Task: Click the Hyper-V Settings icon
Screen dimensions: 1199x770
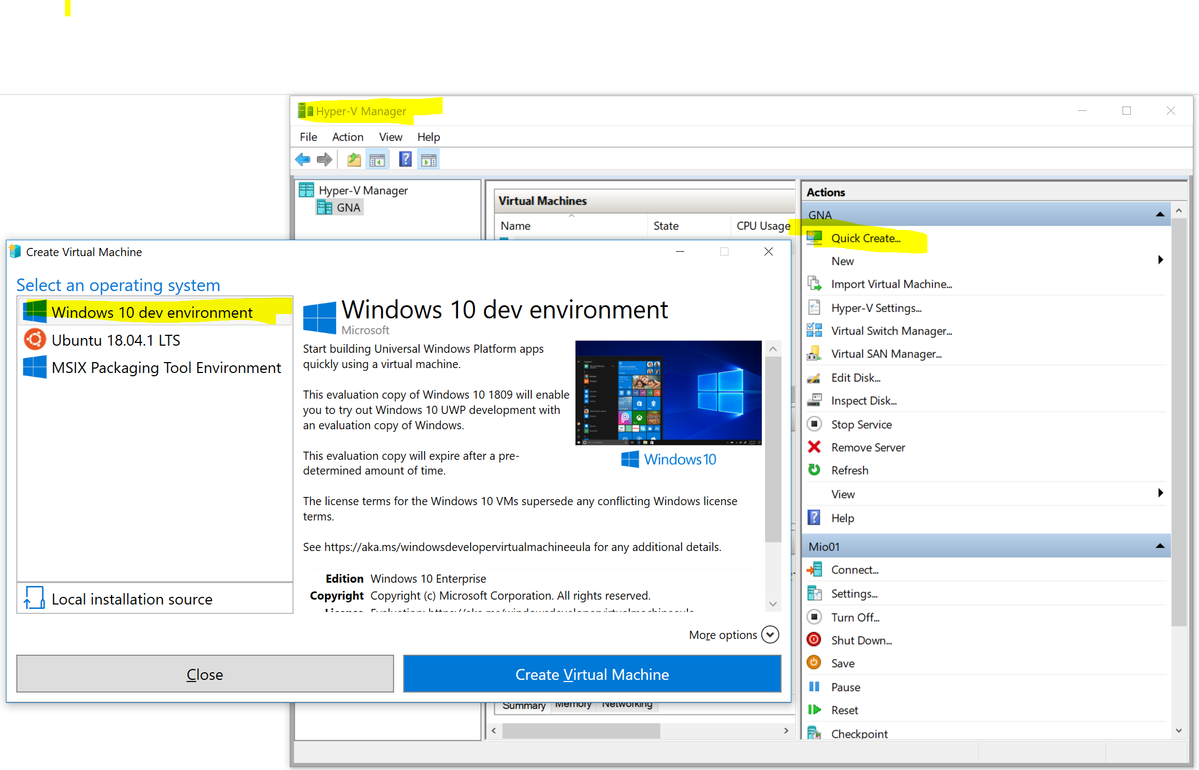Action: [814, 307]
